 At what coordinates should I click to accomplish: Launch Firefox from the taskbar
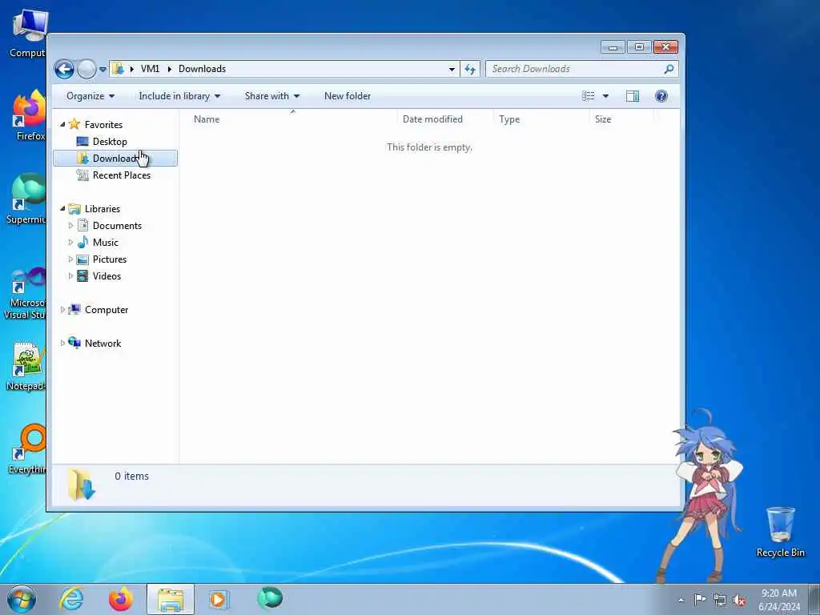121,599
